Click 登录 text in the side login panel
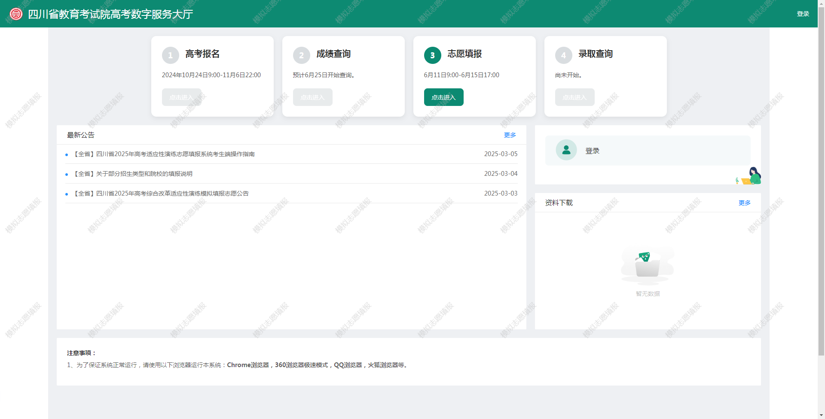This screenshot has height=419, width=825. coord(592,151)
